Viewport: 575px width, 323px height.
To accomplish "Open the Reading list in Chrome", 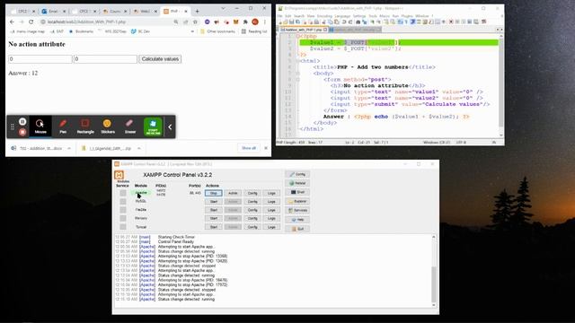I will [x=254, y=31].
